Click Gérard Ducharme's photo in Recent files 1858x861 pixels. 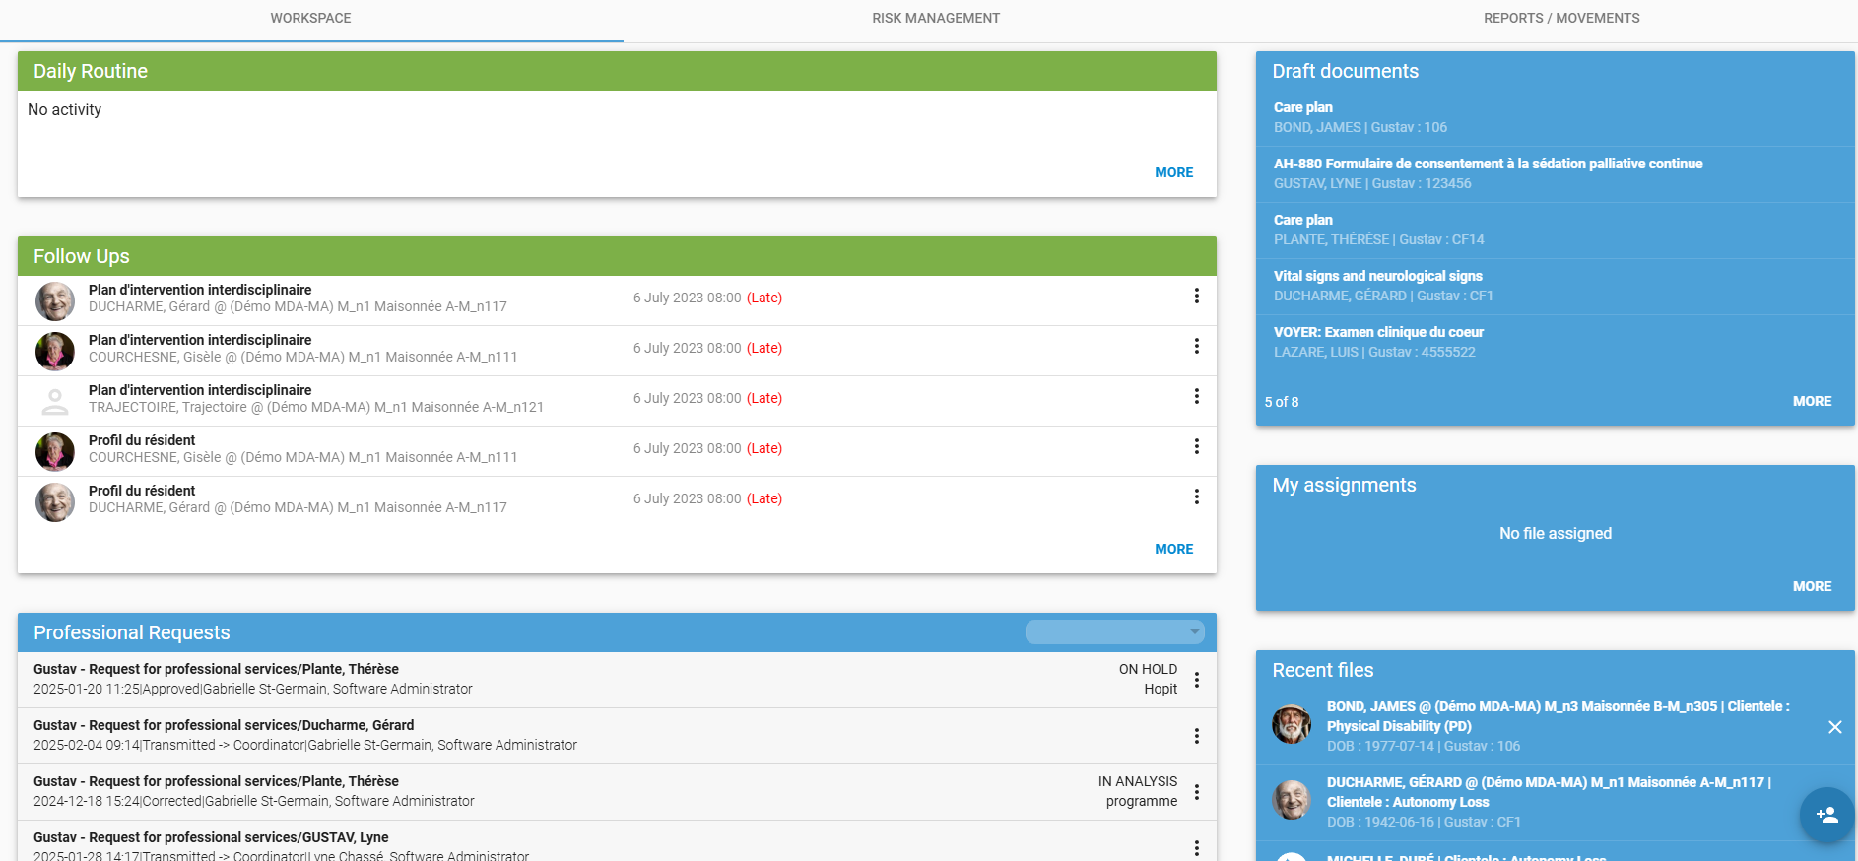coord(1292,800)
